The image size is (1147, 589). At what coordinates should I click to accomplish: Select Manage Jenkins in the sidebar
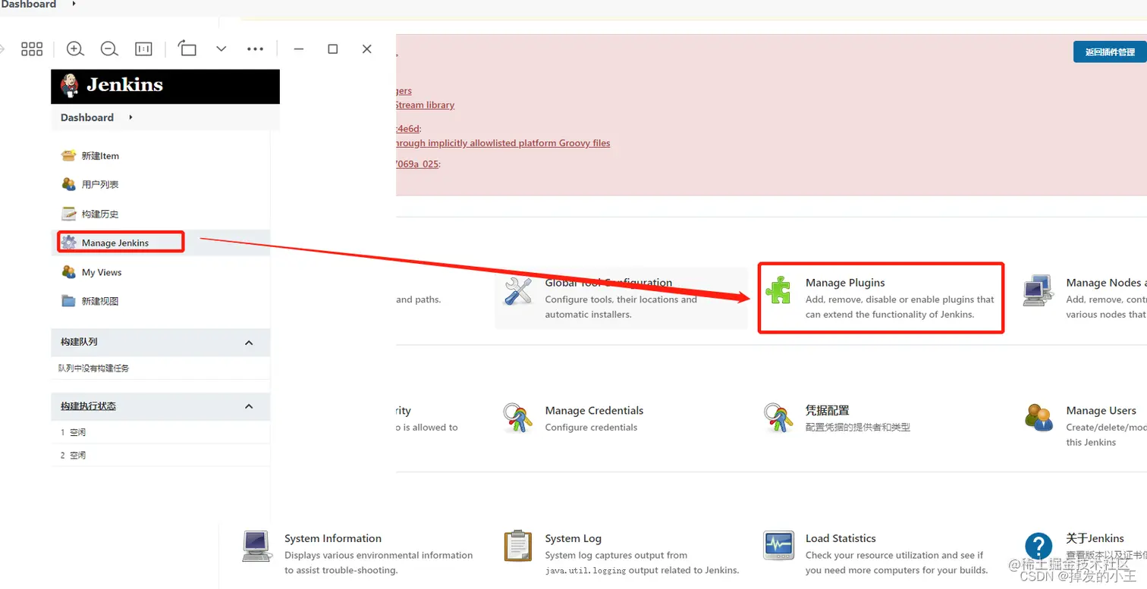pos(115,243)
